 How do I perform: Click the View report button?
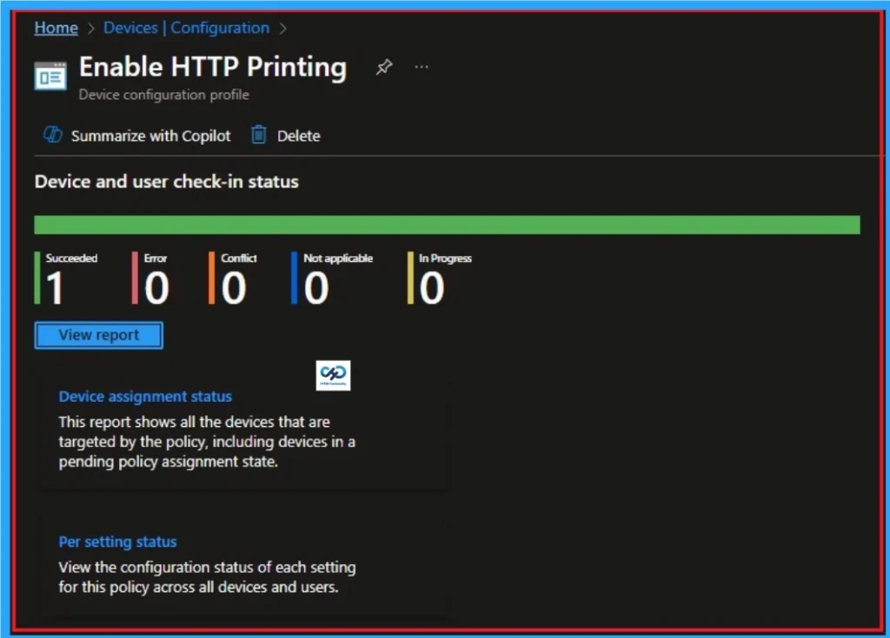click(x=98, y=335)
